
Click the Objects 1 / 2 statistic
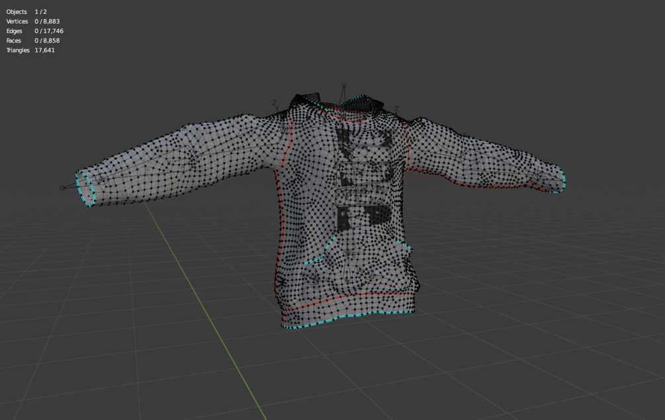tap(26, 12)
